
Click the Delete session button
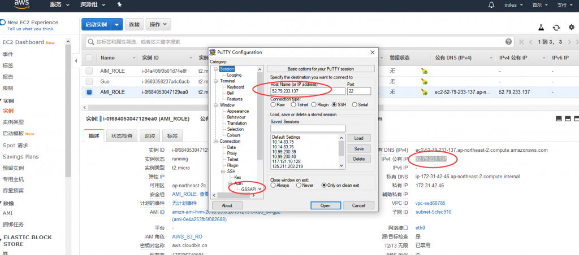(x=358, y=159)
